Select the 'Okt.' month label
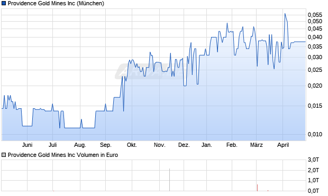The width and height of the screenshot is (328, 196). point(132,145)
